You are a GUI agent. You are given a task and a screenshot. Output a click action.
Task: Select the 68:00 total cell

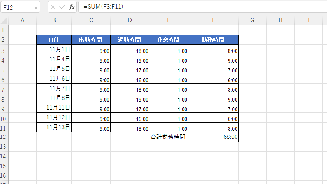click(x=213, y=137)
